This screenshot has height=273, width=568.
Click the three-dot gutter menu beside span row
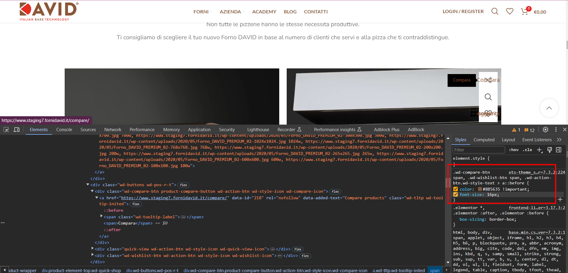click(3, 223)
